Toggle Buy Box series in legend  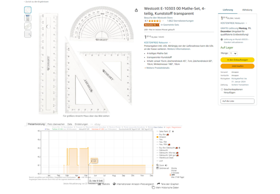162,135
